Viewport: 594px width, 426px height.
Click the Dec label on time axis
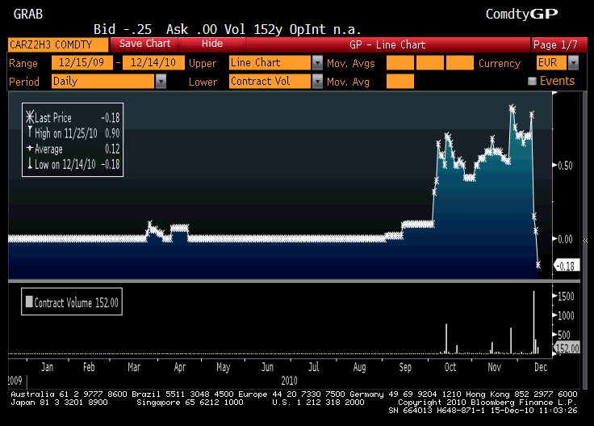coord(541,367)
